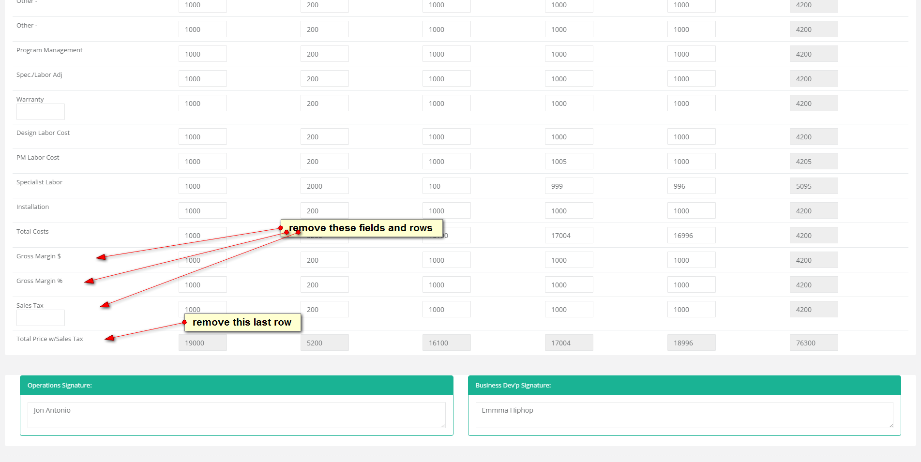Edit the 996 field in Specialist Labor row
921x462 pixels.
(692, 186)
